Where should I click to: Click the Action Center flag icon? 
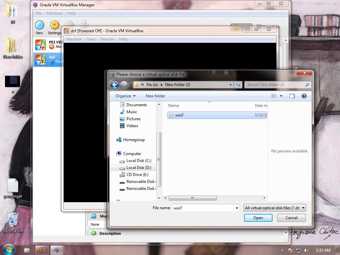[291, 250]
